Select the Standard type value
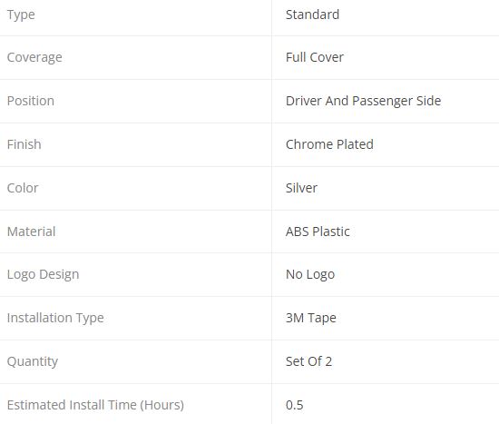This screenshot has width=499, height=424. coord(312,15)
